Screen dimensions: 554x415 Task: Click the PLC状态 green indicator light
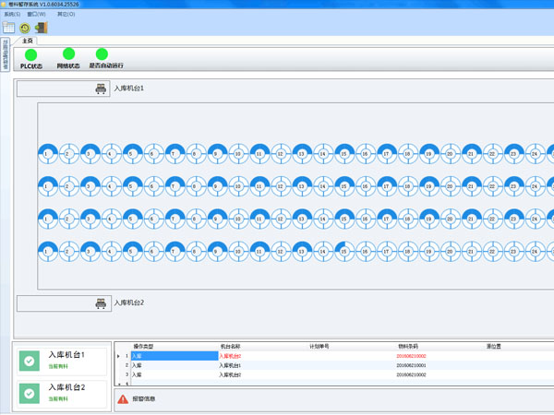point(31,55)
